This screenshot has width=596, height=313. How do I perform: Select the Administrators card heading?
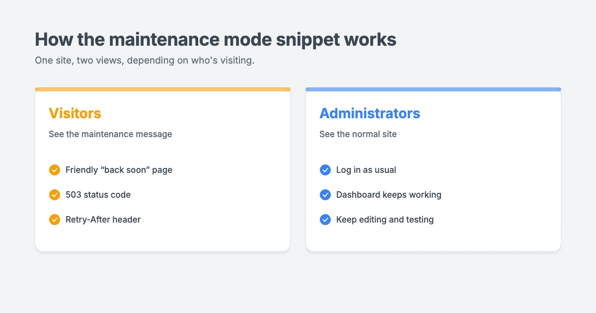tap(370, 113)
